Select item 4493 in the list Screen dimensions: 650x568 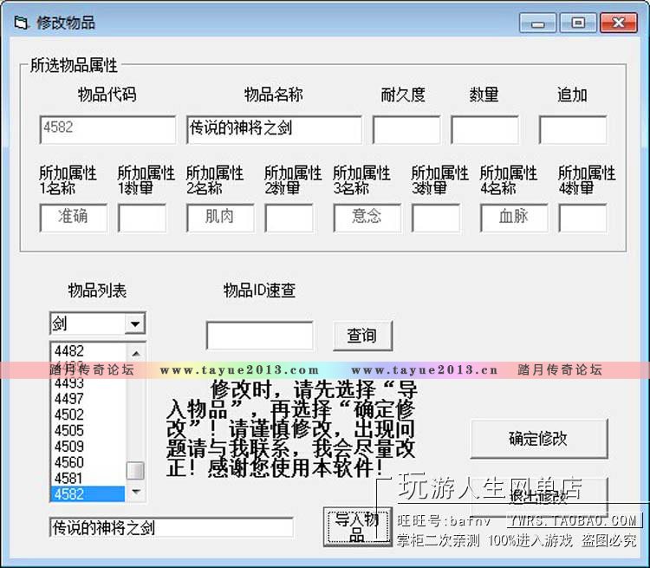[x=88, y=383]
